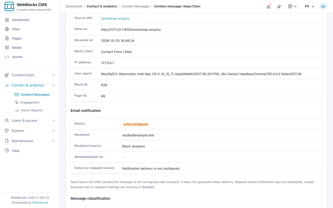Click breadcrumb Contact message: Maya Chen
Viewport: 333px width, 208px height.
tap(177, 6)
